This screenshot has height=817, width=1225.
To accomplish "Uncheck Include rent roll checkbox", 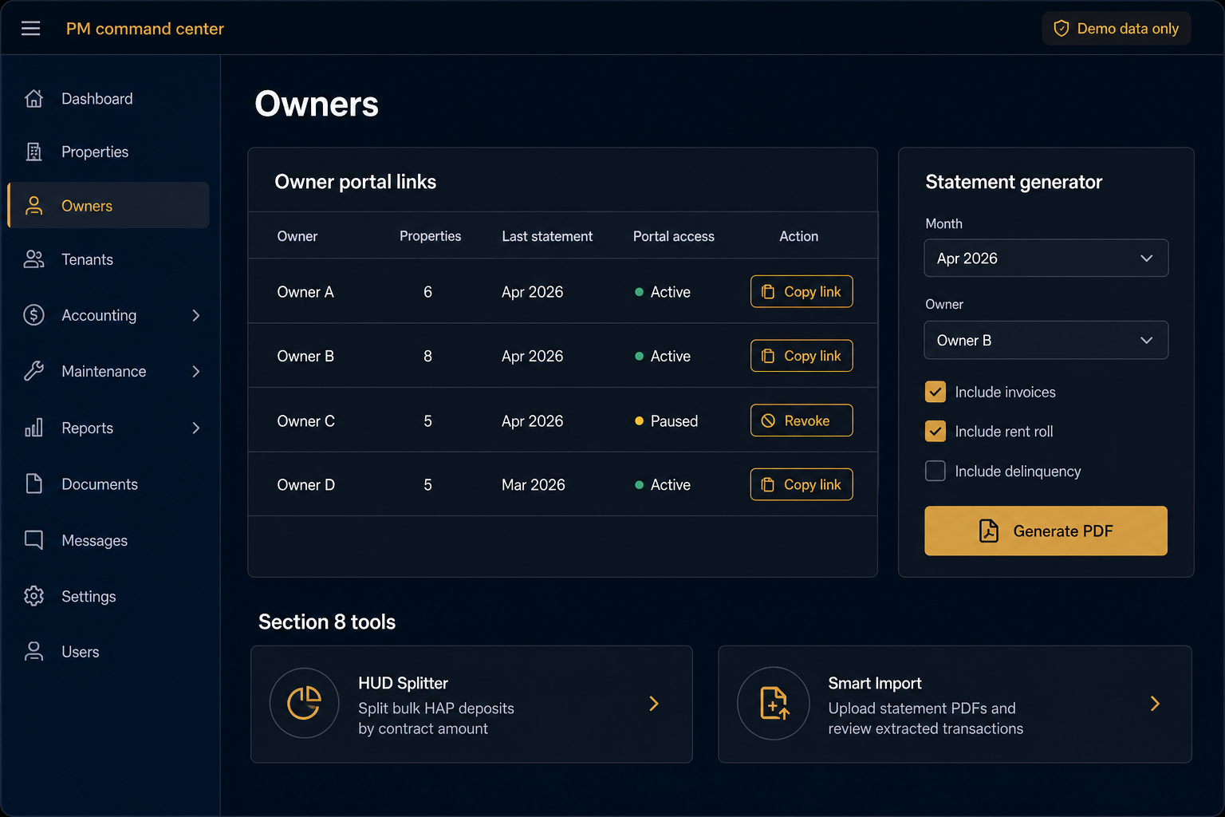I will click(x=935, y=431).
